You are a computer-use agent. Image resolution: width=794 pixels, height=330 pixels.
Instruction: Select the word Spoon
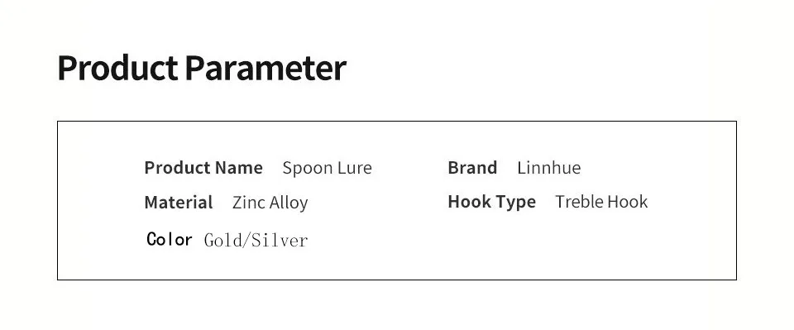click(307, 168)
